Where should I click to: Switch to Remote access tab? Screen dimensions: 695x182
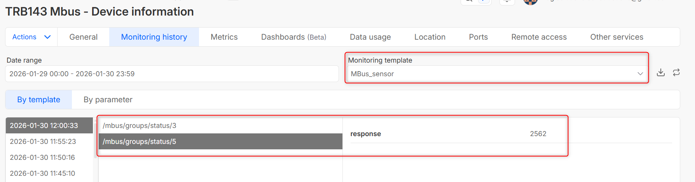(x=539, y=37)
